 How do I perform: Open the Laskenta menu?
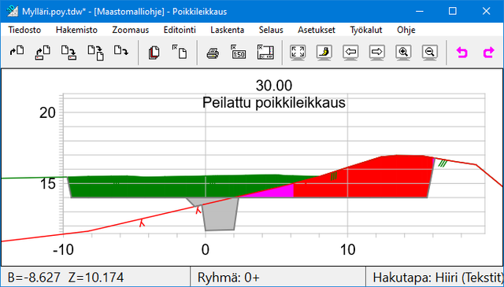(x=228, y=30)
